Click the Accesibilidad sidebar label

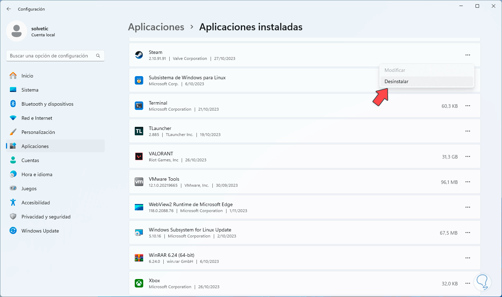[x=36, y=203]
